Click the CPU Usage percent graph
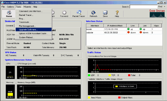The image size is (167, 101). pos(49,72)
